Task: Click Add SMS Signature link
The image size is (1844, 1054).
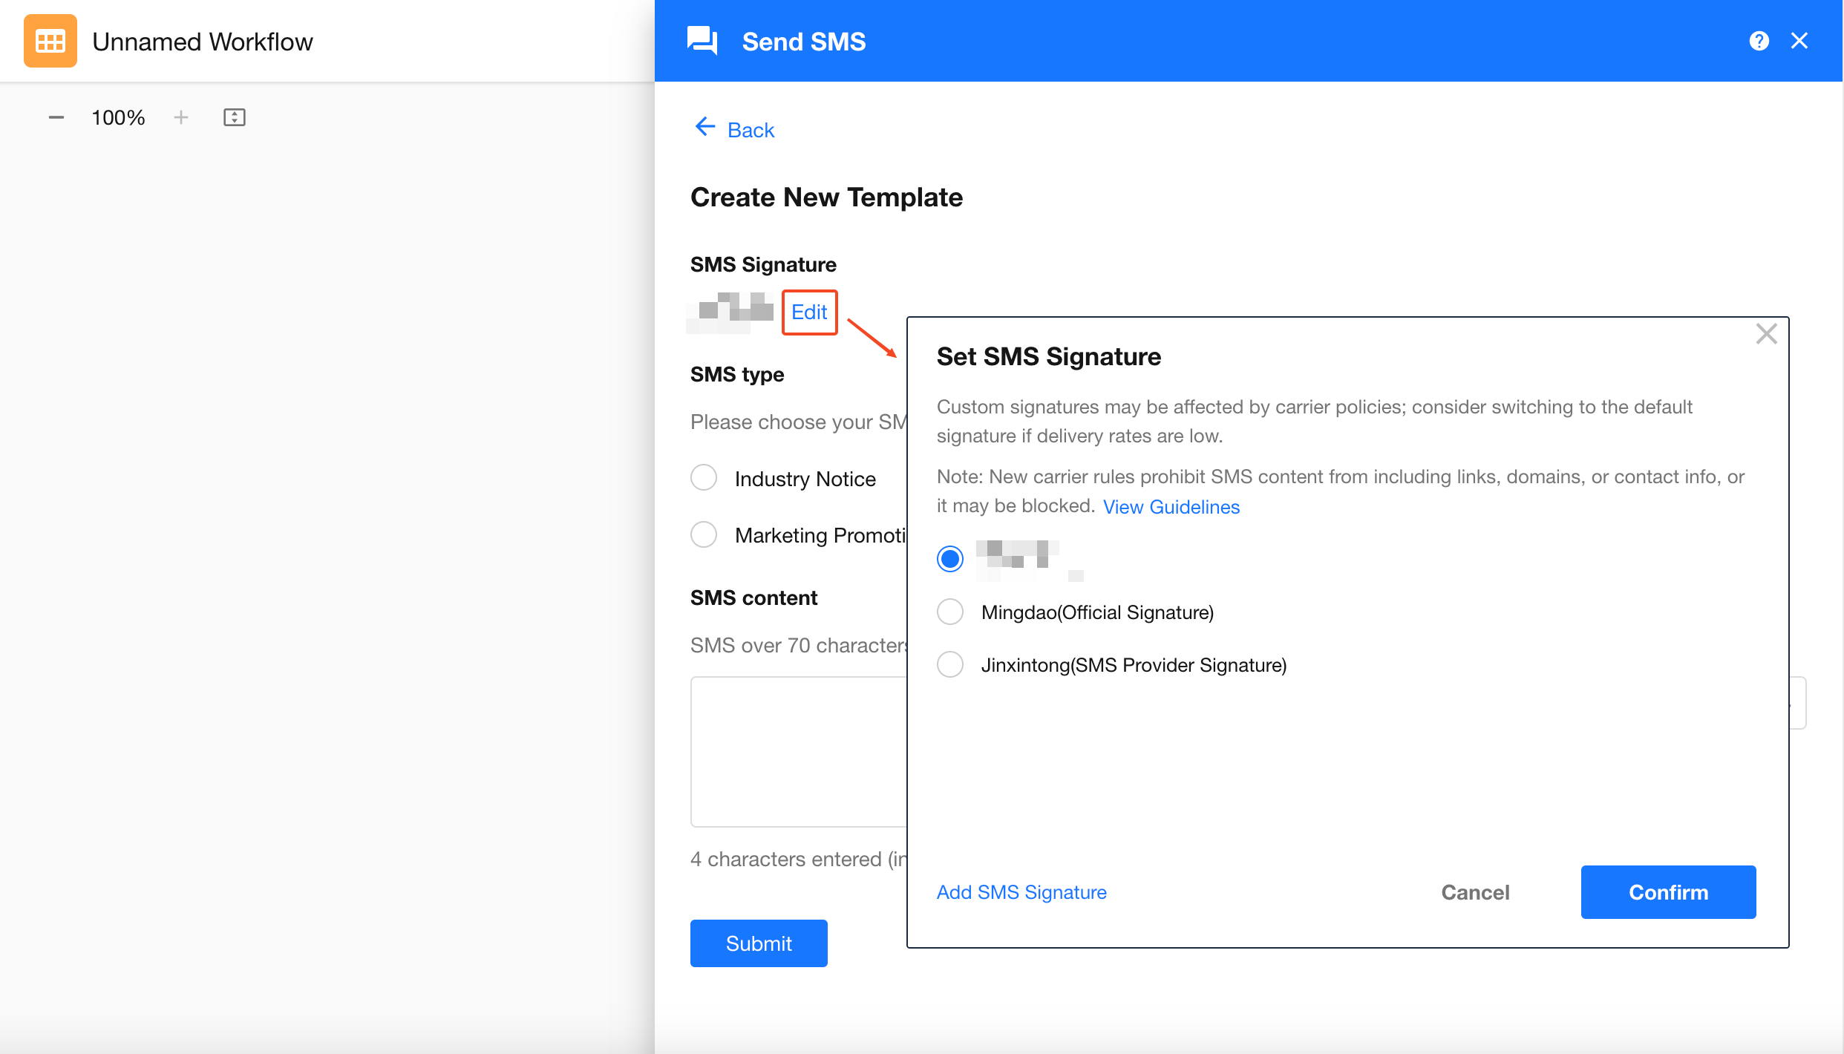Action: pos(1021,892)
